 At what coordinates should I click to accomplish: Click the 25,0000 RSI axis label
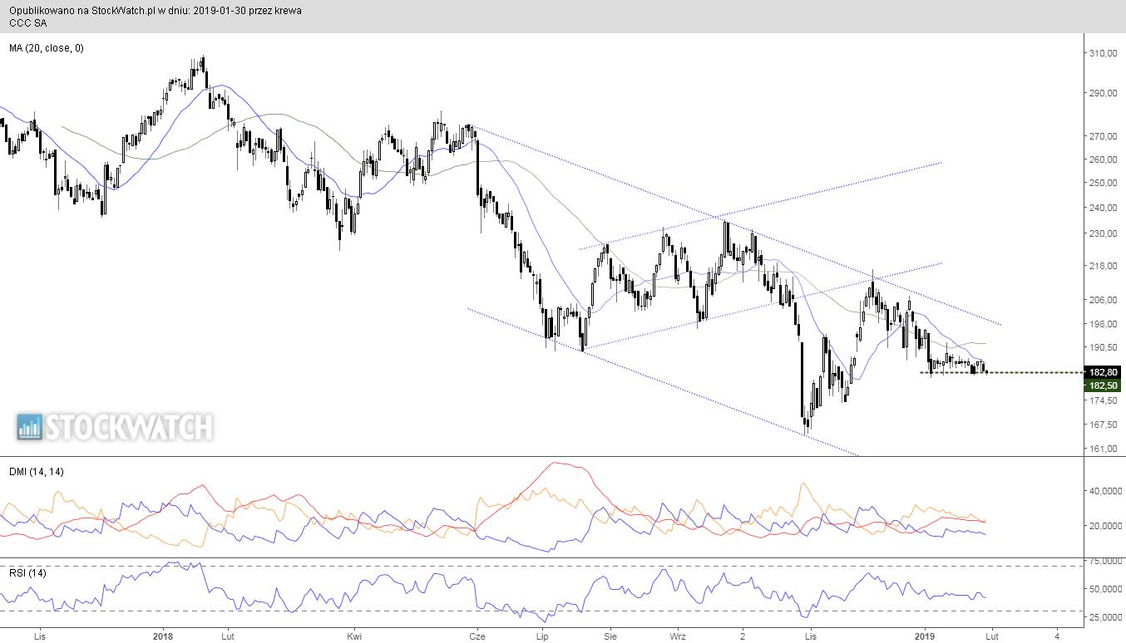1104,617
